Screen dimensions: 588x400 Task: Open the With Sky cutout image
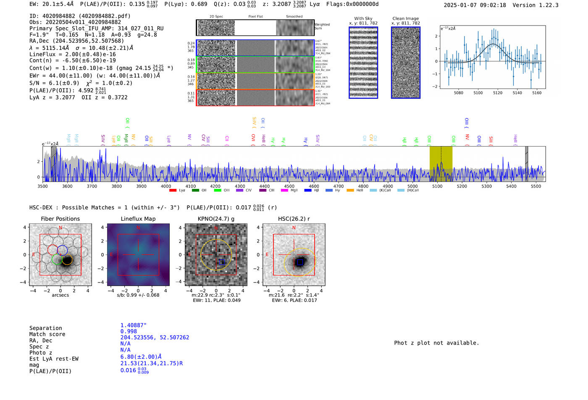tap(363, 63)
